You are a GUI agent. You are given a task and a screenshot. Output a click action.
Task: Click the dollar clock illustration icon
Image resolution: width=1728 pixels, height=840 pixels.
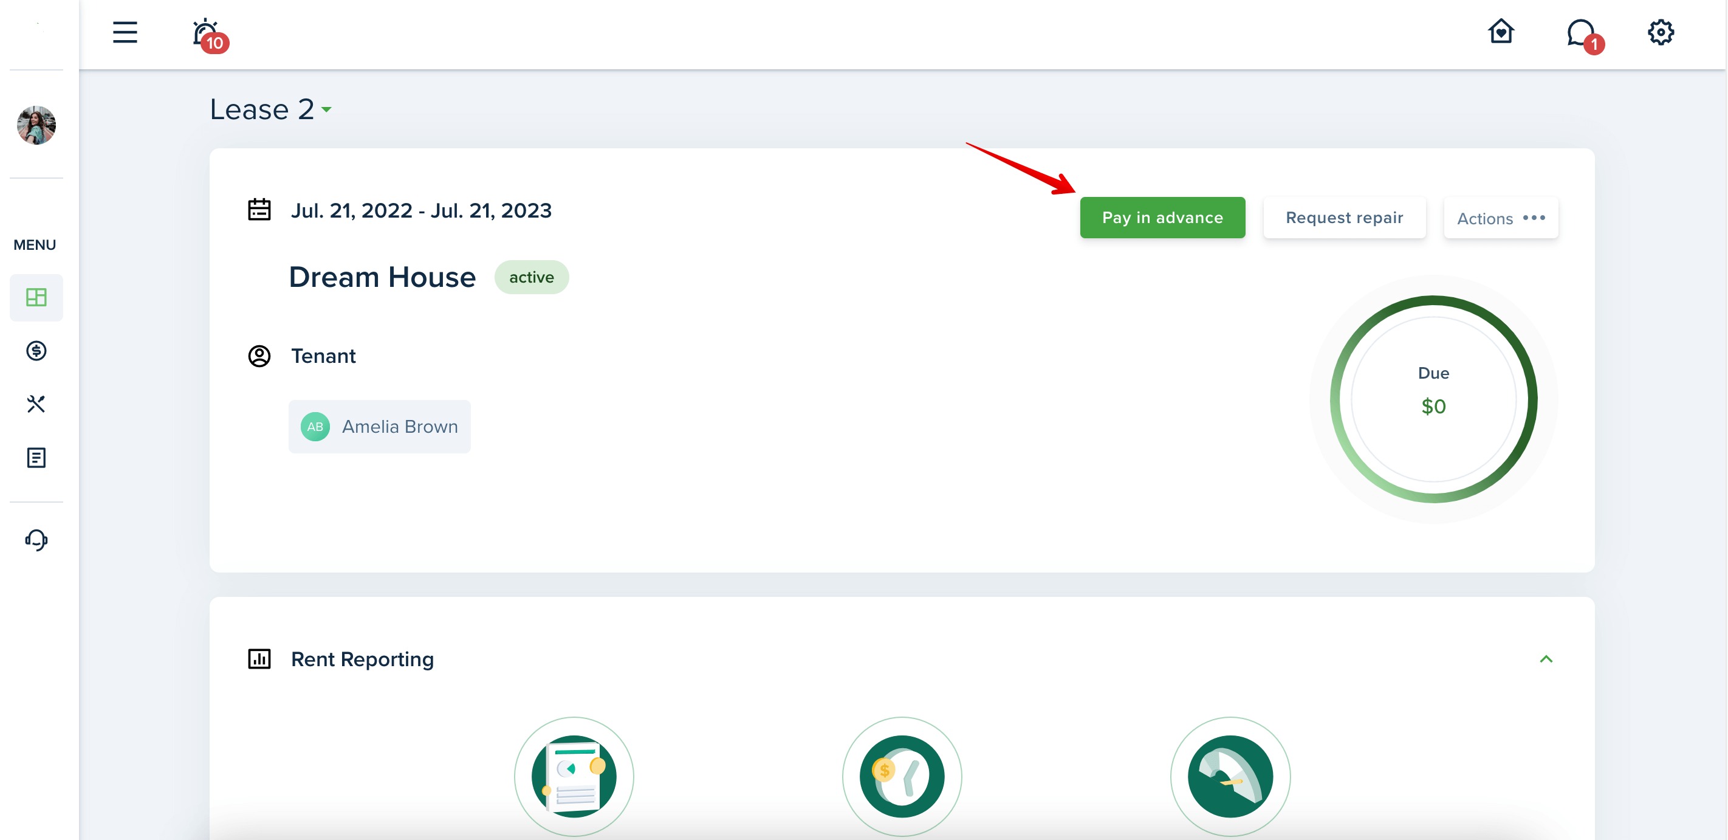point(902,776)
